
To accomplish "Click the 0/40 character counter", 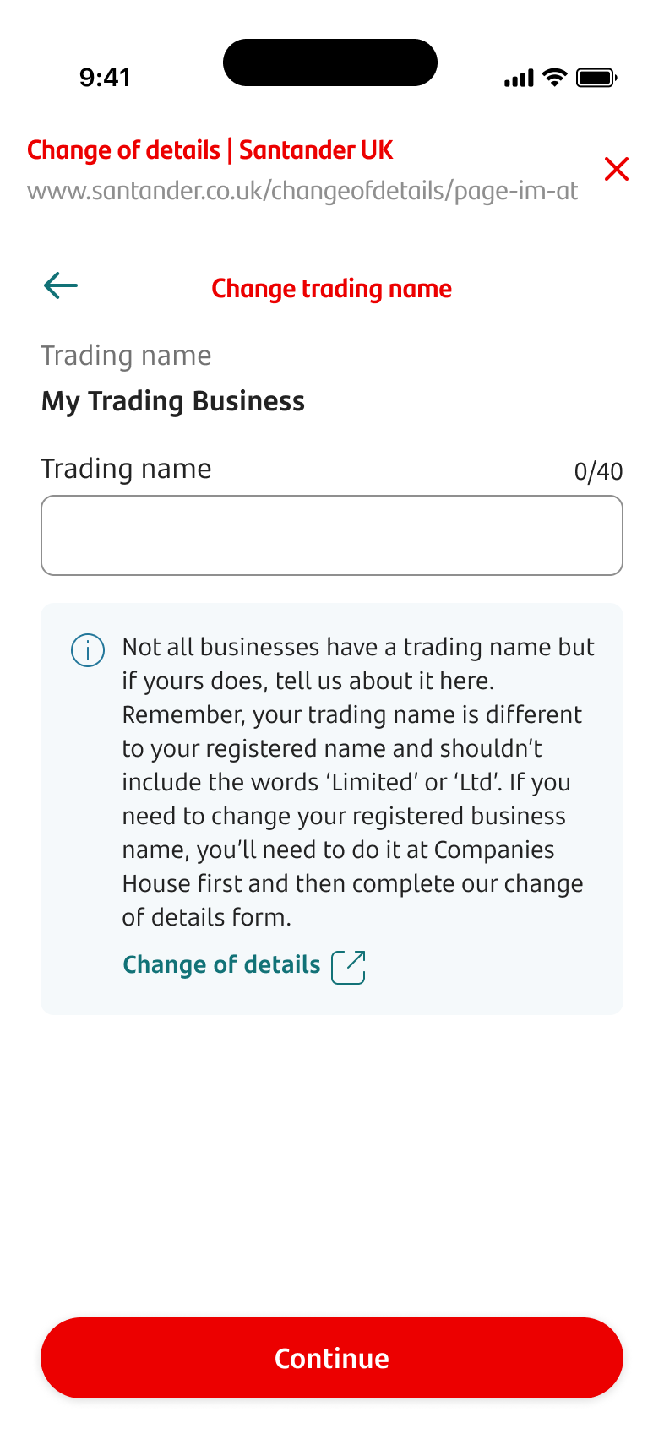I will 598,471.
